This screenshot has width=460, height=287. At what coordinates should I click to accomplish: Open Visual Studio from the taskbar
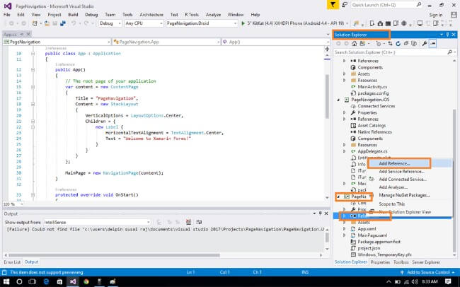(73, 281)
